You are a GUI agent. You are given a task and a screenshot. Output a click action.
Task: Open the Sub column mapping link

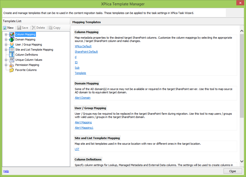(77, 68)
